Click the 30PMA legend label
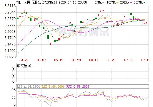This screenshot has height=107, width=153. (x=138, y=2)
